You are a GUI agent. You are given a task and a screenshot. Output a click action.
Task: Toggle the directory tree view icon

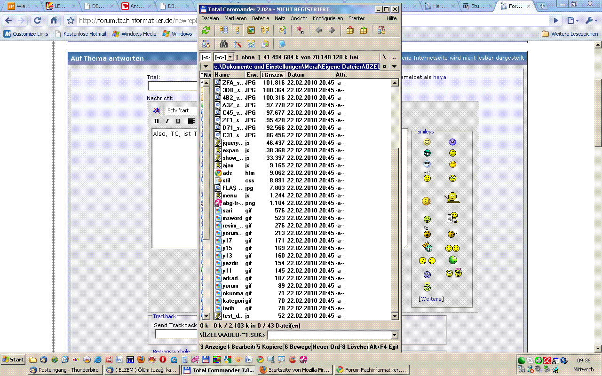(265, 30)
